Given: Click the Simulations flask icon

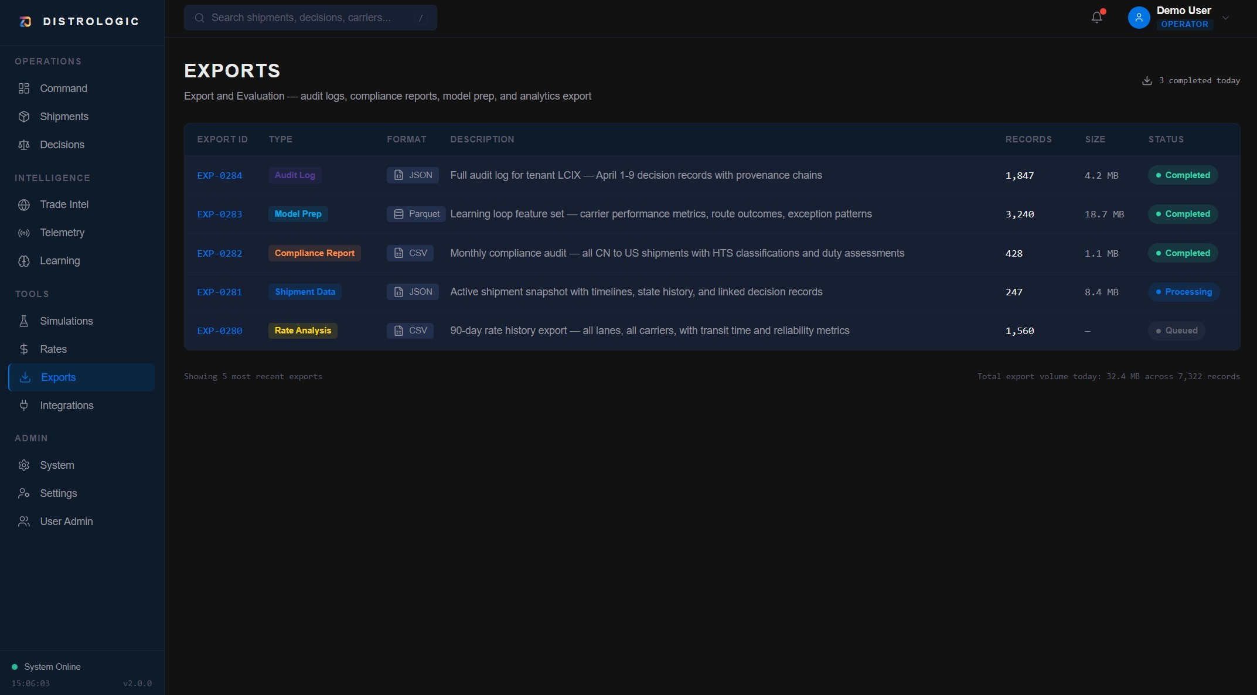Looking at the screenshot, I should pyautogui.click(x=24, y=321).
